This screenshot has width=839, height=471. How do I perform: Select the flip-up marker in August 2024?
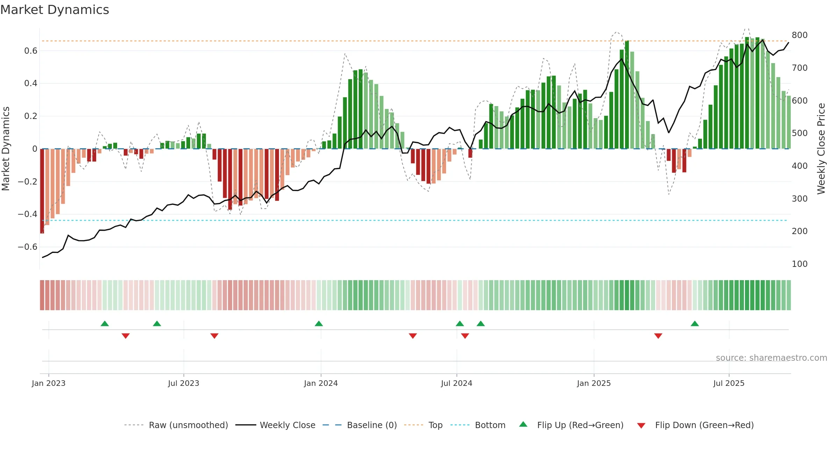pyautogui.click(x=481, y=323)
